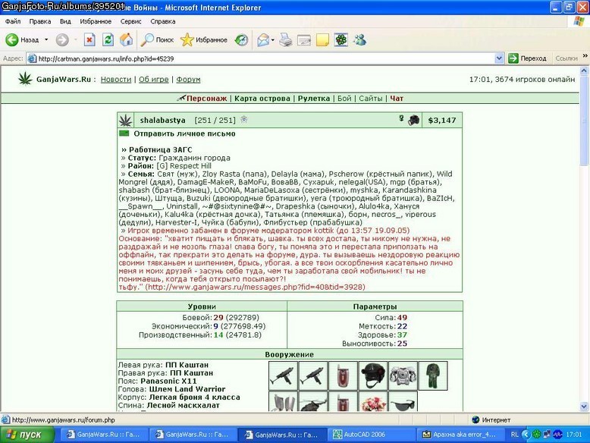Open the Об игре link
Image resolution: width=590 pixels, height=443 pixels.
[x=153, y=80]
